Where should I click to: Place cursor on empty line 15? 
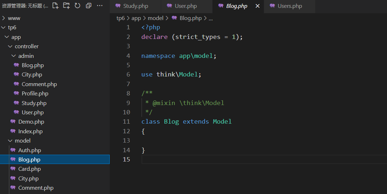click(x=264, y=159)
